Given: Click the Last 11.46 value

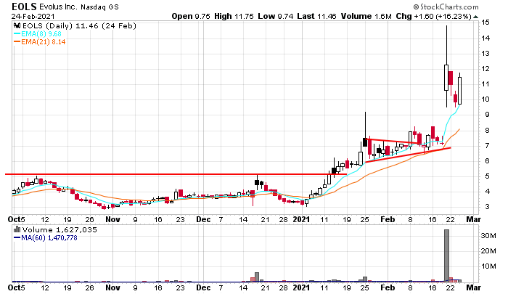Looking at the screenshot, I should point(317,16).
